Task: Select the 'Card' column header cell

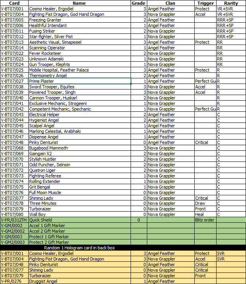Action: [14, 3]
